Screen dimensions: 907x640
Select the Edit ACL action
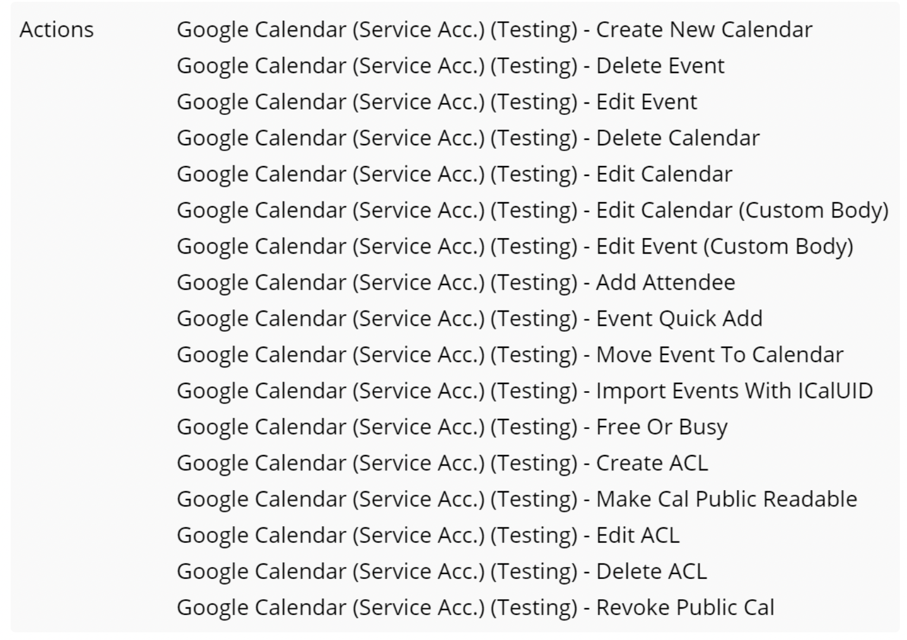[428, 536]
